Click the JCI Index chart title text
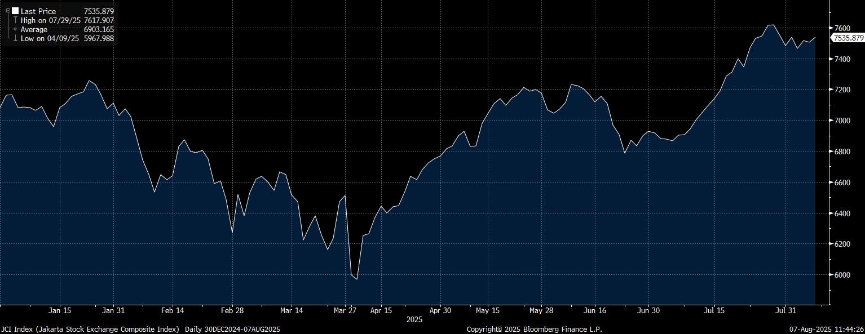This screenshot has width=865, height=334. point(90,329)
